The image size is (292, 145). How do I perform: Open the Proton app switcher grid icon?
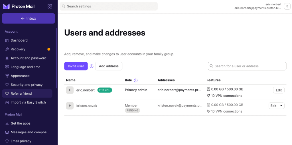point(50,6)
